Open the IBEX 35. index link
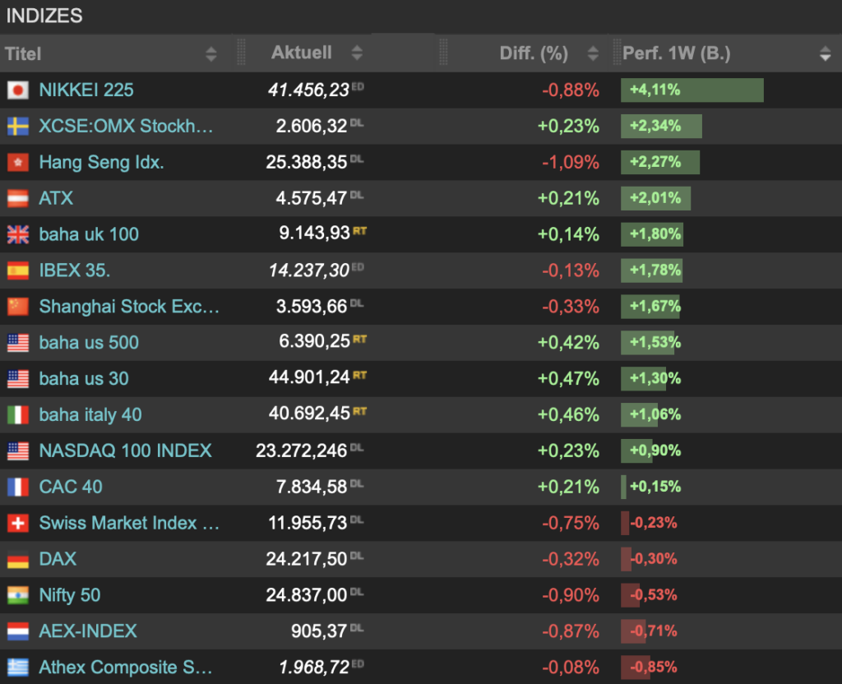This screenshot has width=842, height=684. tap(75, 270)
